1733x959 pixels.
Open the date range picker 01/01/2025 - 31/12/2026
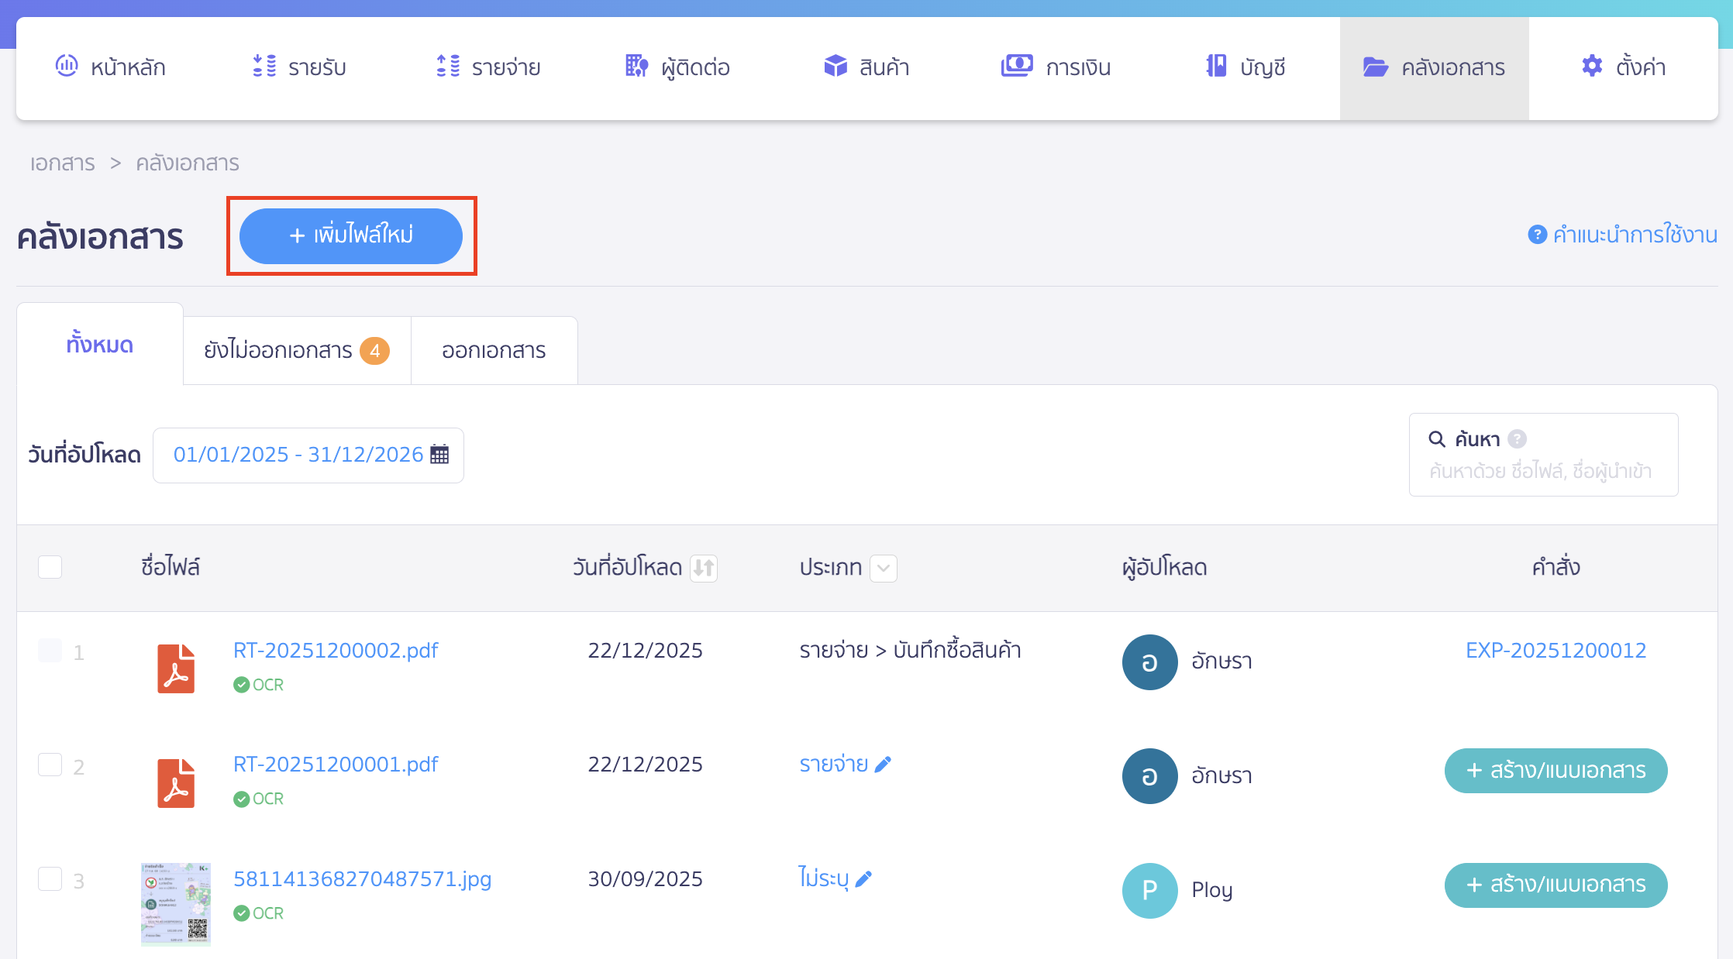click(298, 455)
